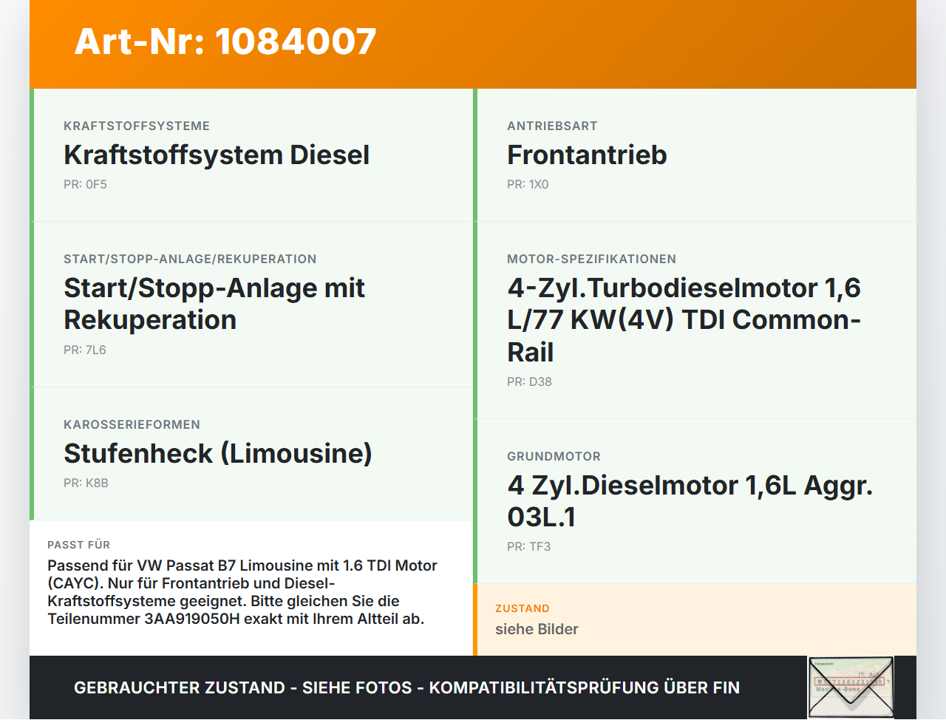Select the Art-Nr: 1084007 heading

[225, 41]
